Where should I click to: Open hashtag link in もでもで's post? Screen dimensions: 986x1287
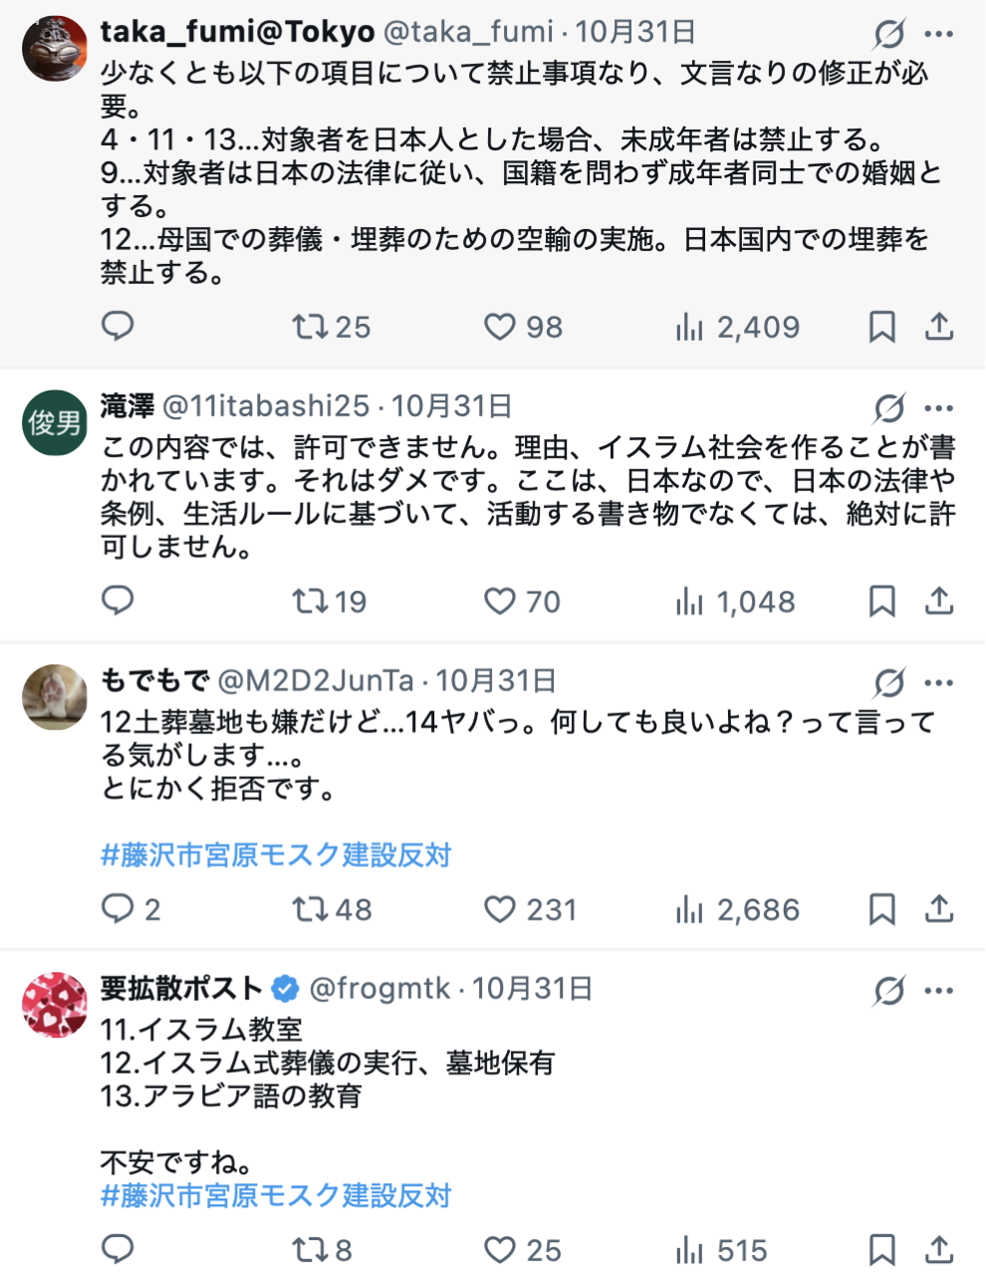(276, 855)
